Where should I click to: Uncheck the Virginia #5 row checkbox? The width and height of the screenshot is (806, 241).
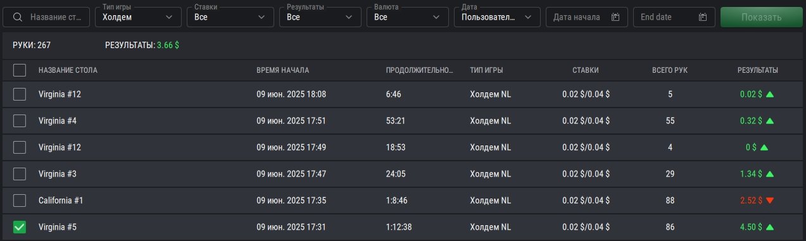[20, 227]
